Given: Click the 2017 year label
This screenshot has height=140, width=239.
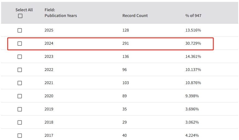Looking at the screenshot, I should click(x=49, y=135).
